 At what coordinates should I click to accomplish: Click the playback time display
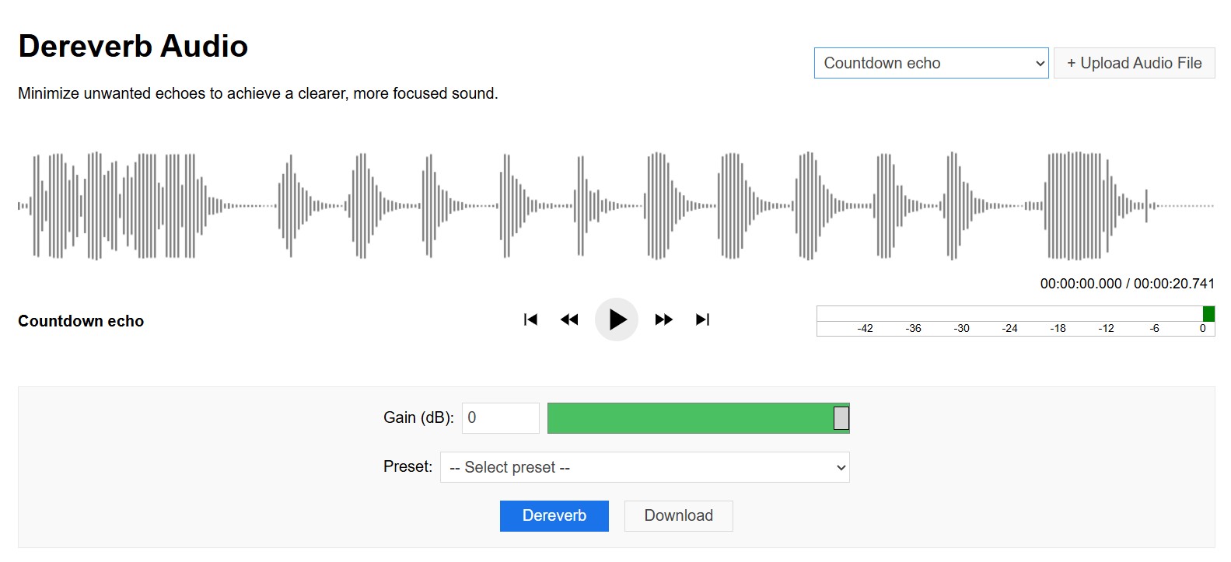1127,284
